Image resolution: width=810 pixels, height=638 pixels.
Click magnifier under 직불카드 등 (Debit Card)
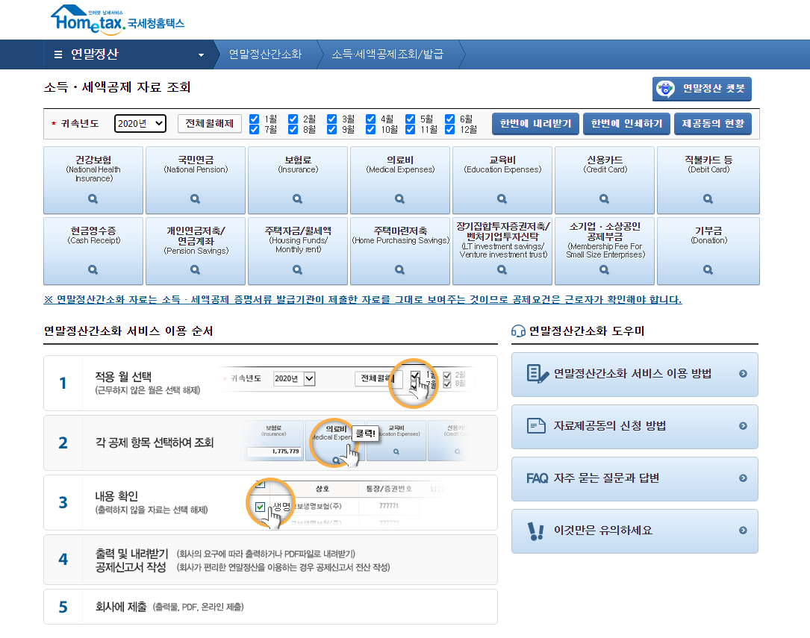(708, 198)
